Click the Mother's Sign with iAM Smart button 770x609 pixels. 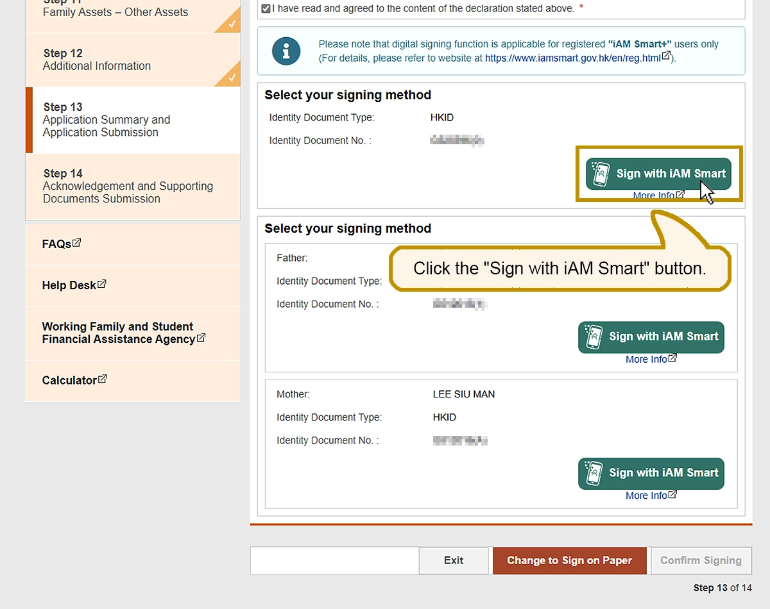click(651, 473)
